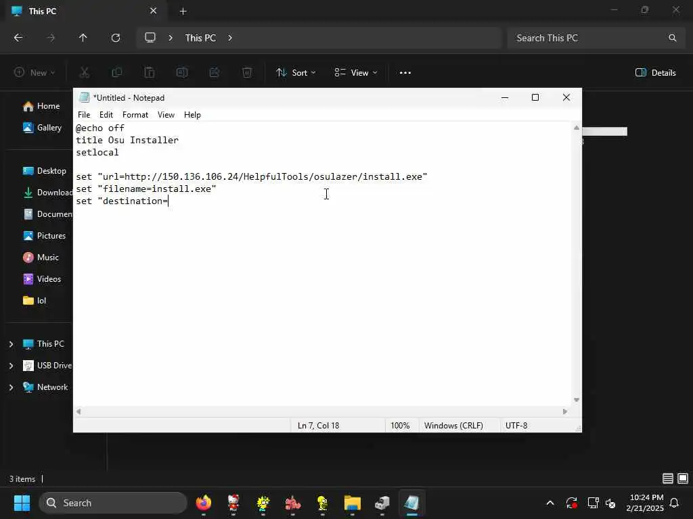Open the Downloads folder in sidebar

tap(48, 193)
